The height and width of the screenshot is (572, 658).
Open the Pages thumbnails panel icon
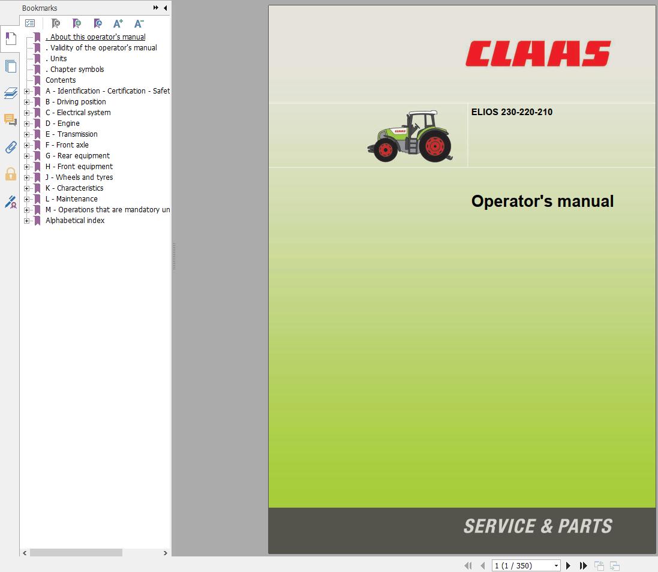pos(10,67)
